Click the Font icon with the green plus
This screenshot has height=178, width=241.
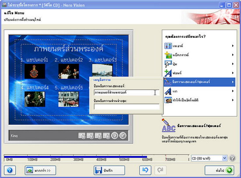point(168,73)
